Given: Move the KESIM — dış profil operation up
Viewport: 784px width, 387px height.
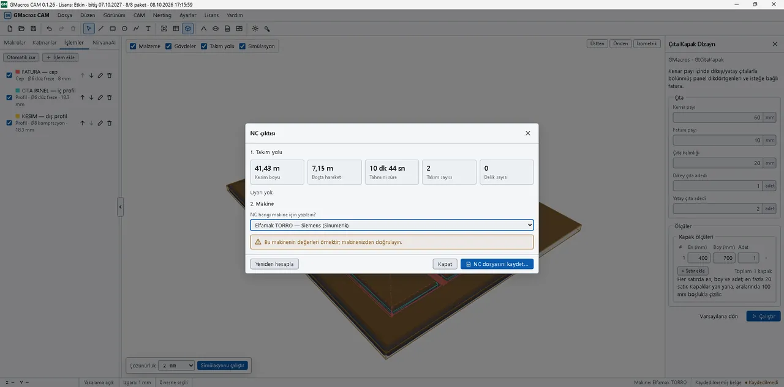Looking at the screenshot, I should pyautogui.click(x=83, y=123).
